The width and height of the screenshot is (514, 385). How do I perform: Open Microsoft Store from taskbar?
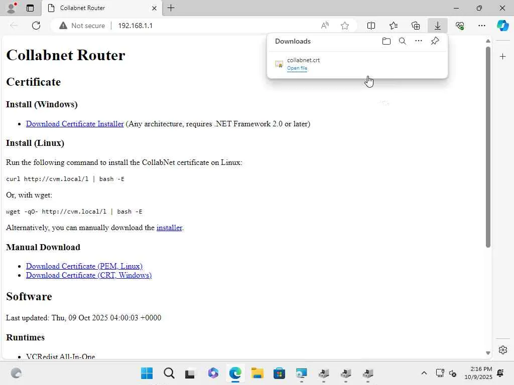click(279, 373)
